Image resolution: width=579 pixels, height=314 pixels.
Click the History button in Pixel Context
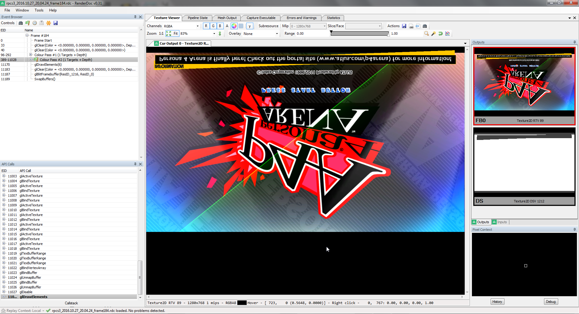click(497, 302)
